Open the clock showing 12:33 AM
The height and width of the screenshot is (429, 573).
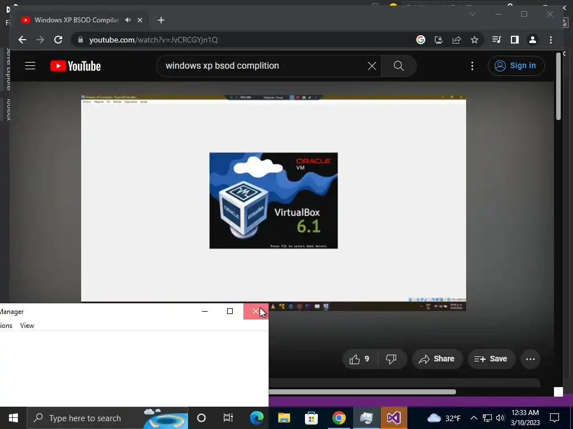[525, 418]
